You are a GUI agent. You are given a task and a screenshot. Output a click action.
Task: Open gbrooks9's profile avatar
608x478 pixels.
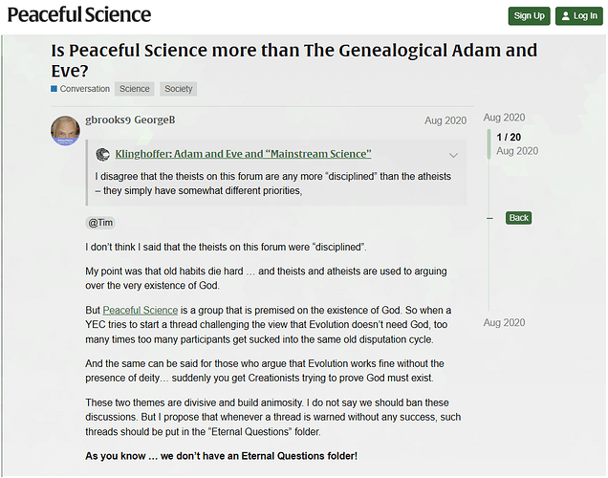[65, 130]
